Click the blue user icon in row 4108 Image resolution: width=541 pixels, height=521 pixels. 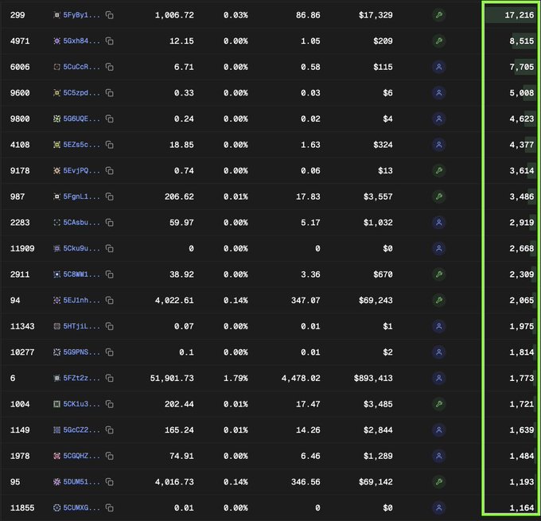439,145
